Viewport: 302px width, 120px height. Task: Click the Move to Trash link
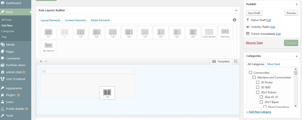coord(254,43)
